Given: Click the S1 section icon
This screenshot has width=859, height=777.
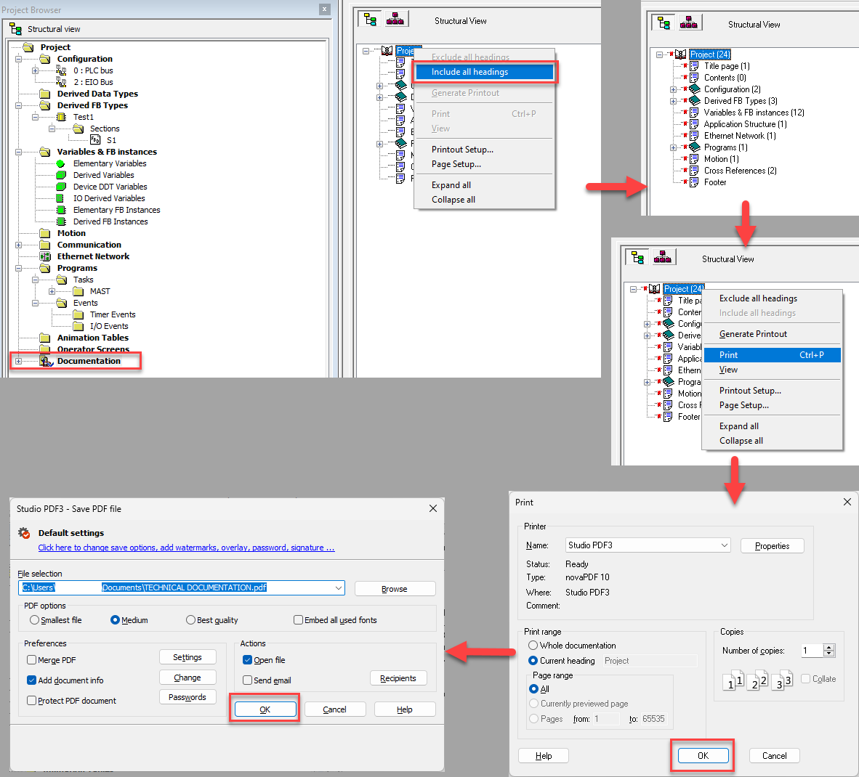Looking at the screenshot, I should (x=95, y=140).
